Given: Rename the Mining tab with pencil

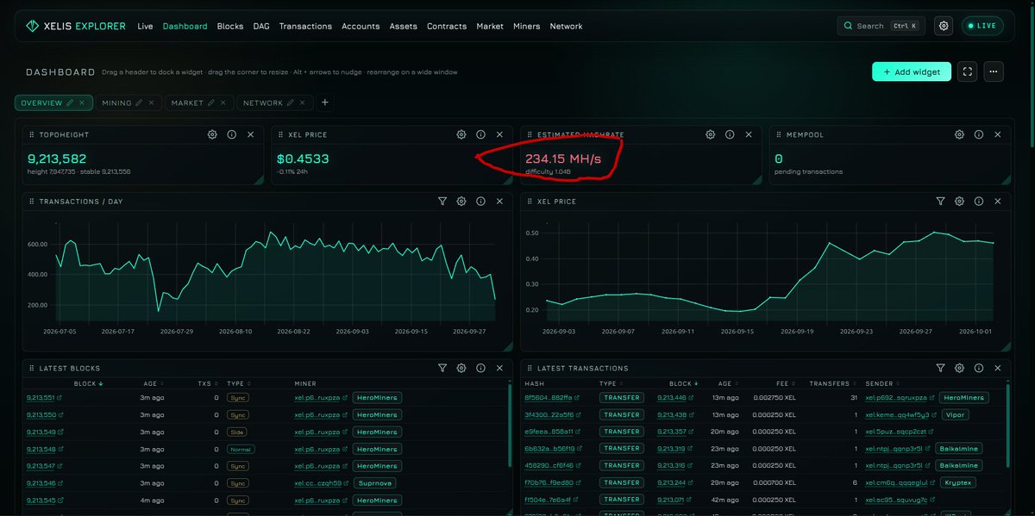Looking at the screenshot, I should tap(140, 103).
